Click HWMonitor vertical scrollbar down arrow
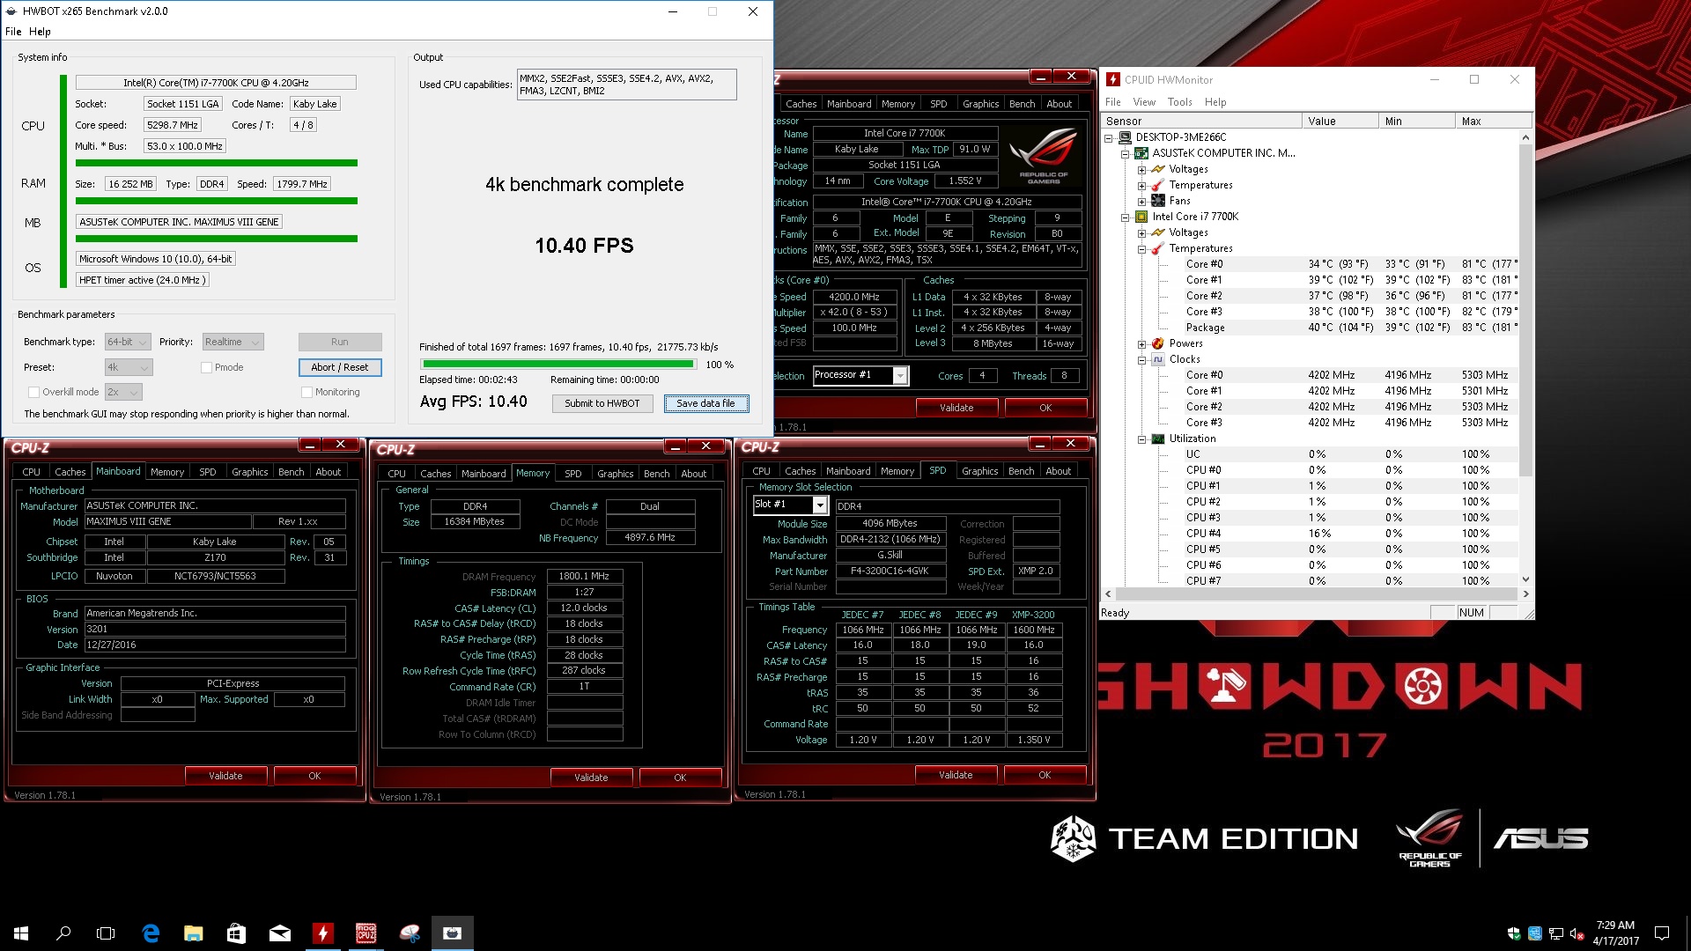Viewport: 1691px width, 951px height. tap(1525, 579)
